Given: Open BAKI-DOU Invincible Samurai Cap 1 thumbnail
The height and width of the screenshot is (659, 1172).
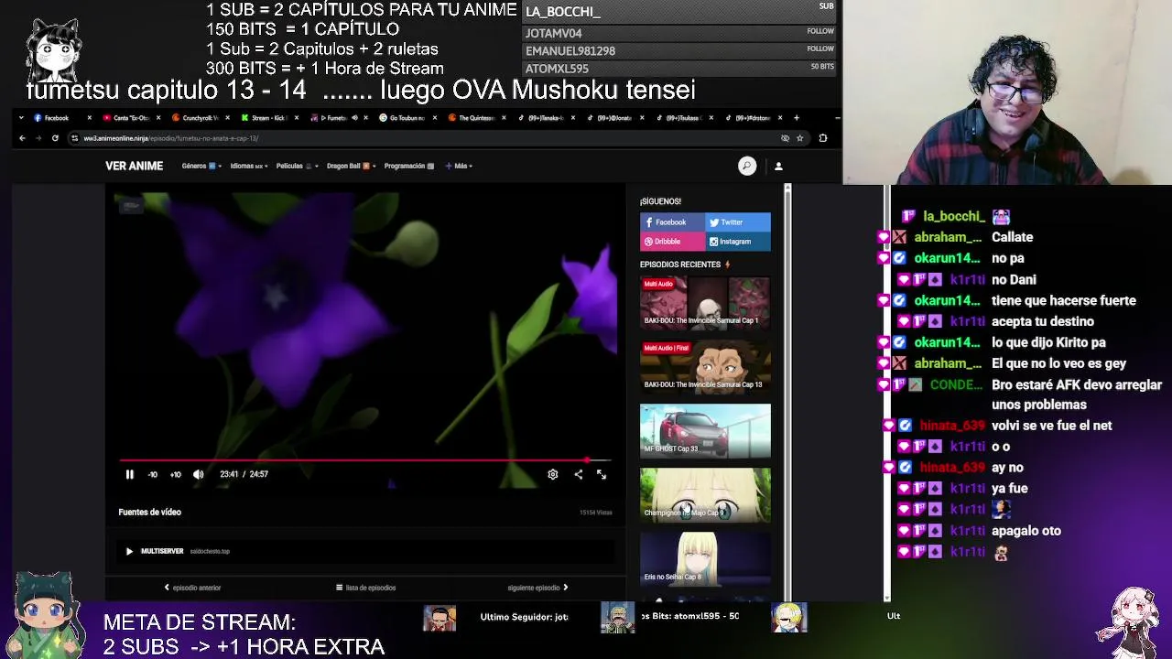Looking at the screenshot, I should click(705, 302).
